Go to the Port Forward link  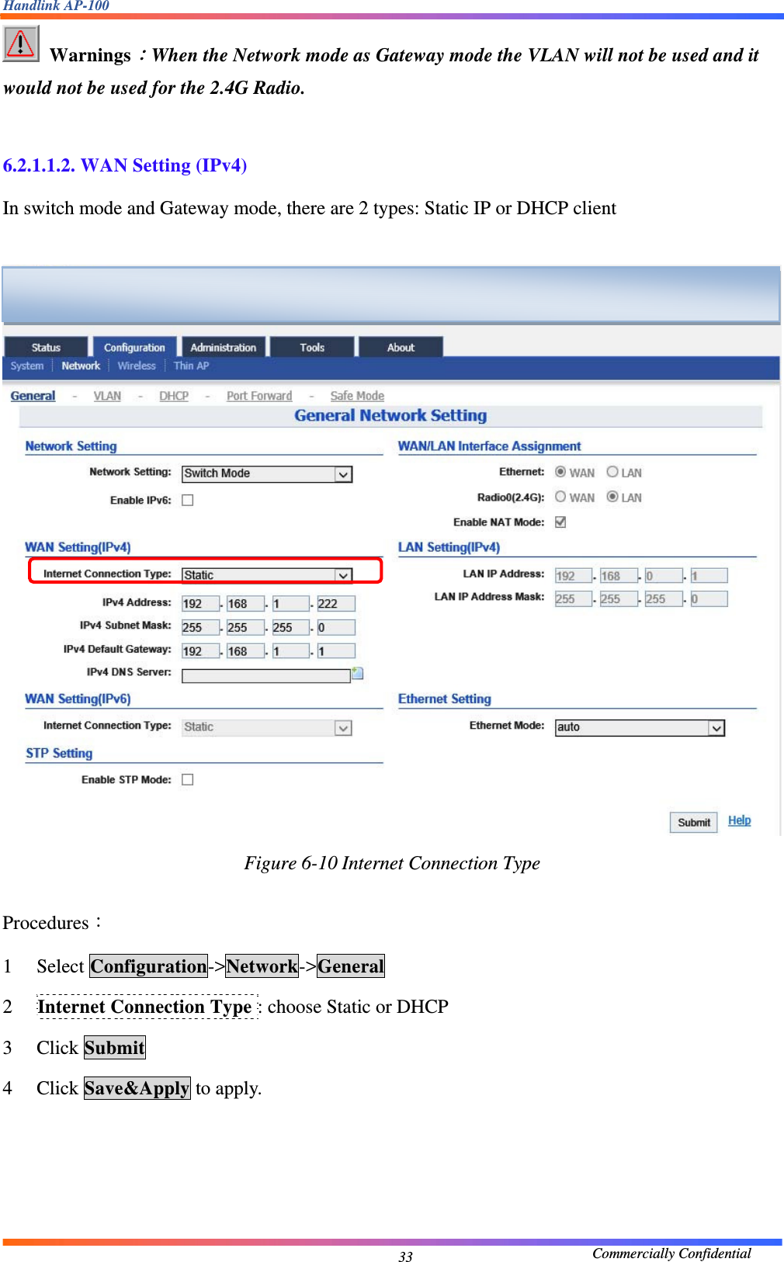pyautogui.click(x=259, y=396)
